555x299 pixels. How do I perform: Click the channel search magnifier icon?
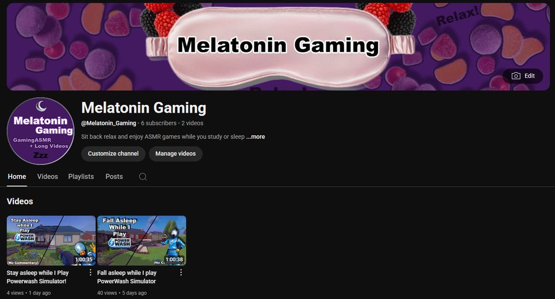[x=143, y=176]
